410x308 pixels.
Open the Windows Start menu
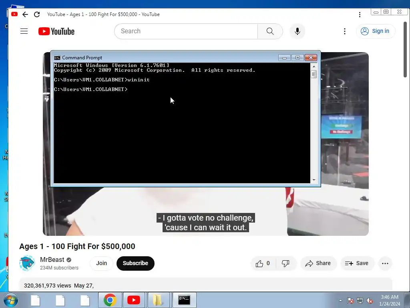[11, 300]
